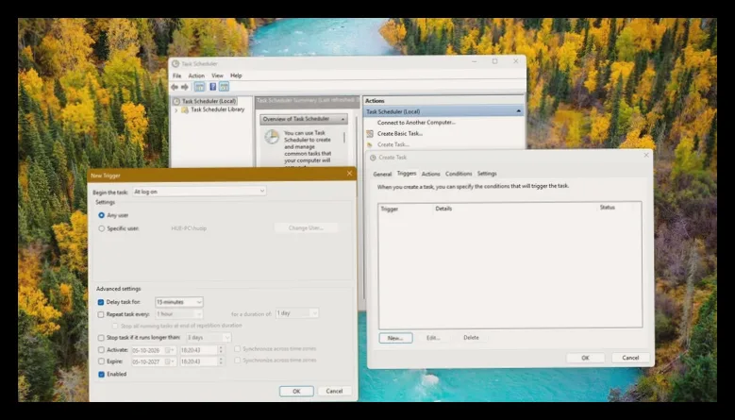Open the 1 day duration dropdown
The width and height of the screenshot is (735, 420).
click(x=297, y=313)
